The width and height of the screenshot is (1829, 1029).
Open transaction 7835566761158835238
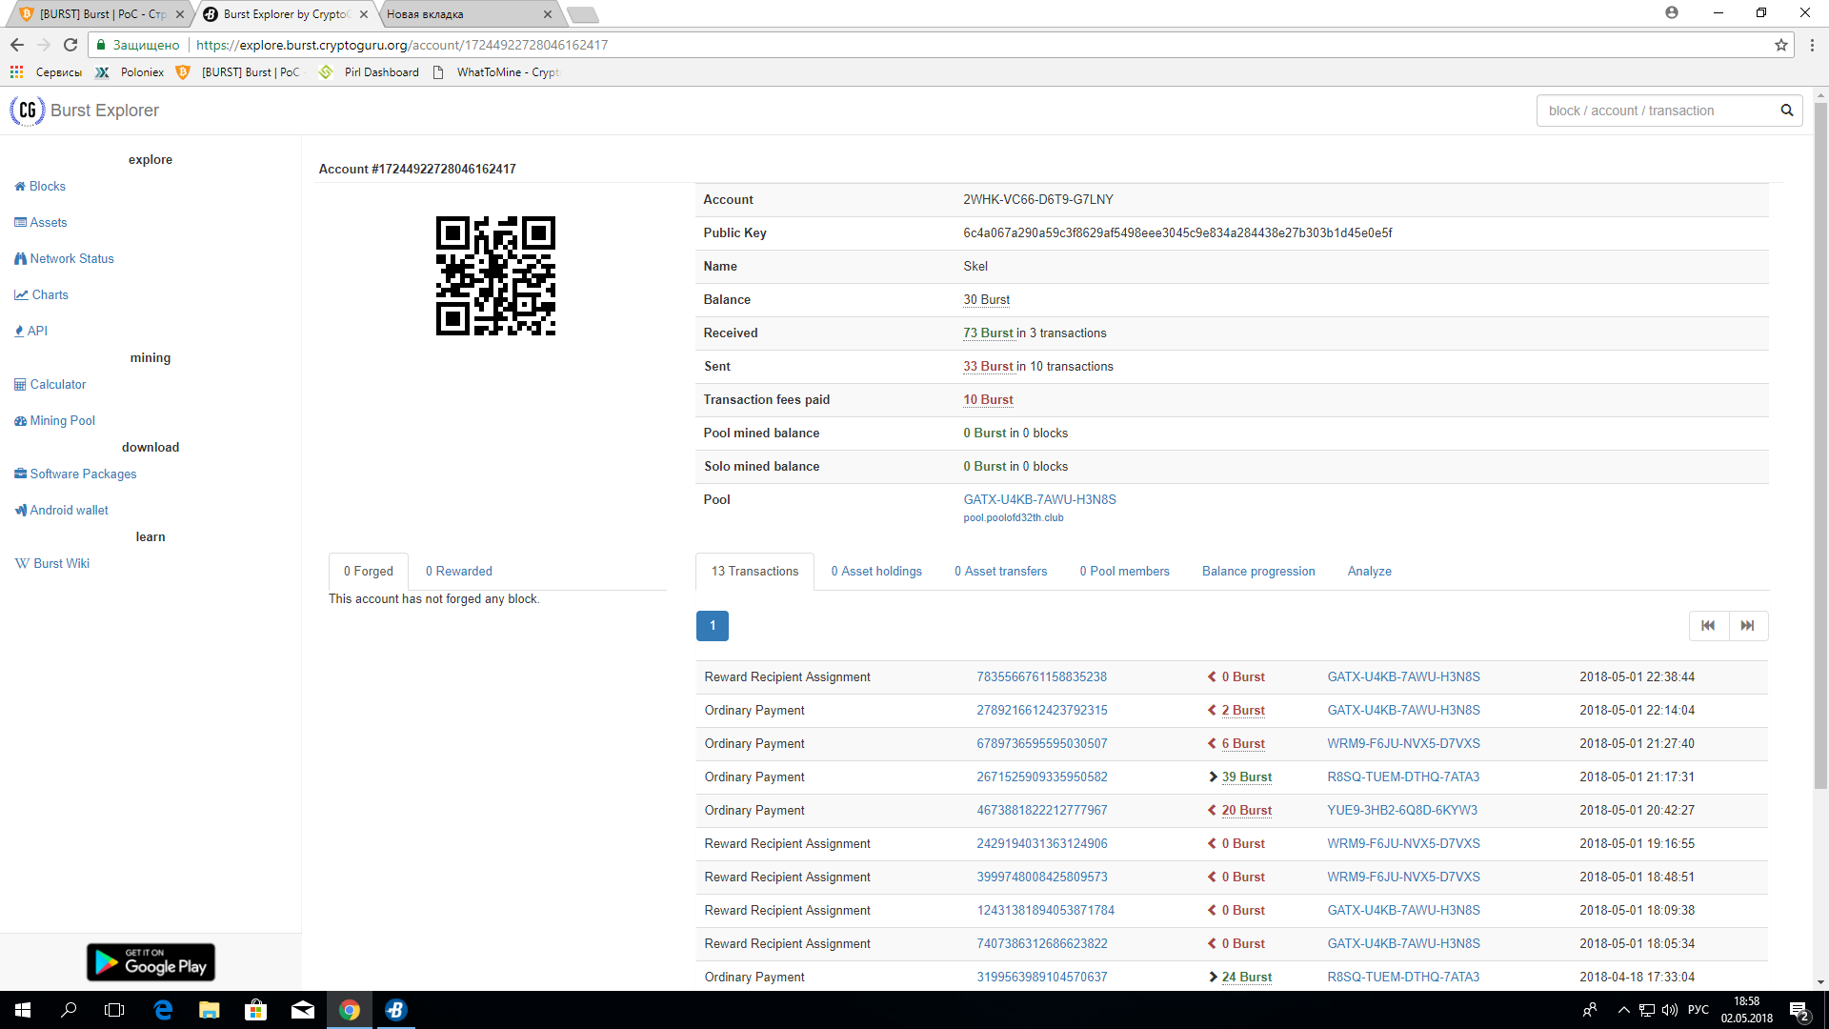coord(1041,677)
